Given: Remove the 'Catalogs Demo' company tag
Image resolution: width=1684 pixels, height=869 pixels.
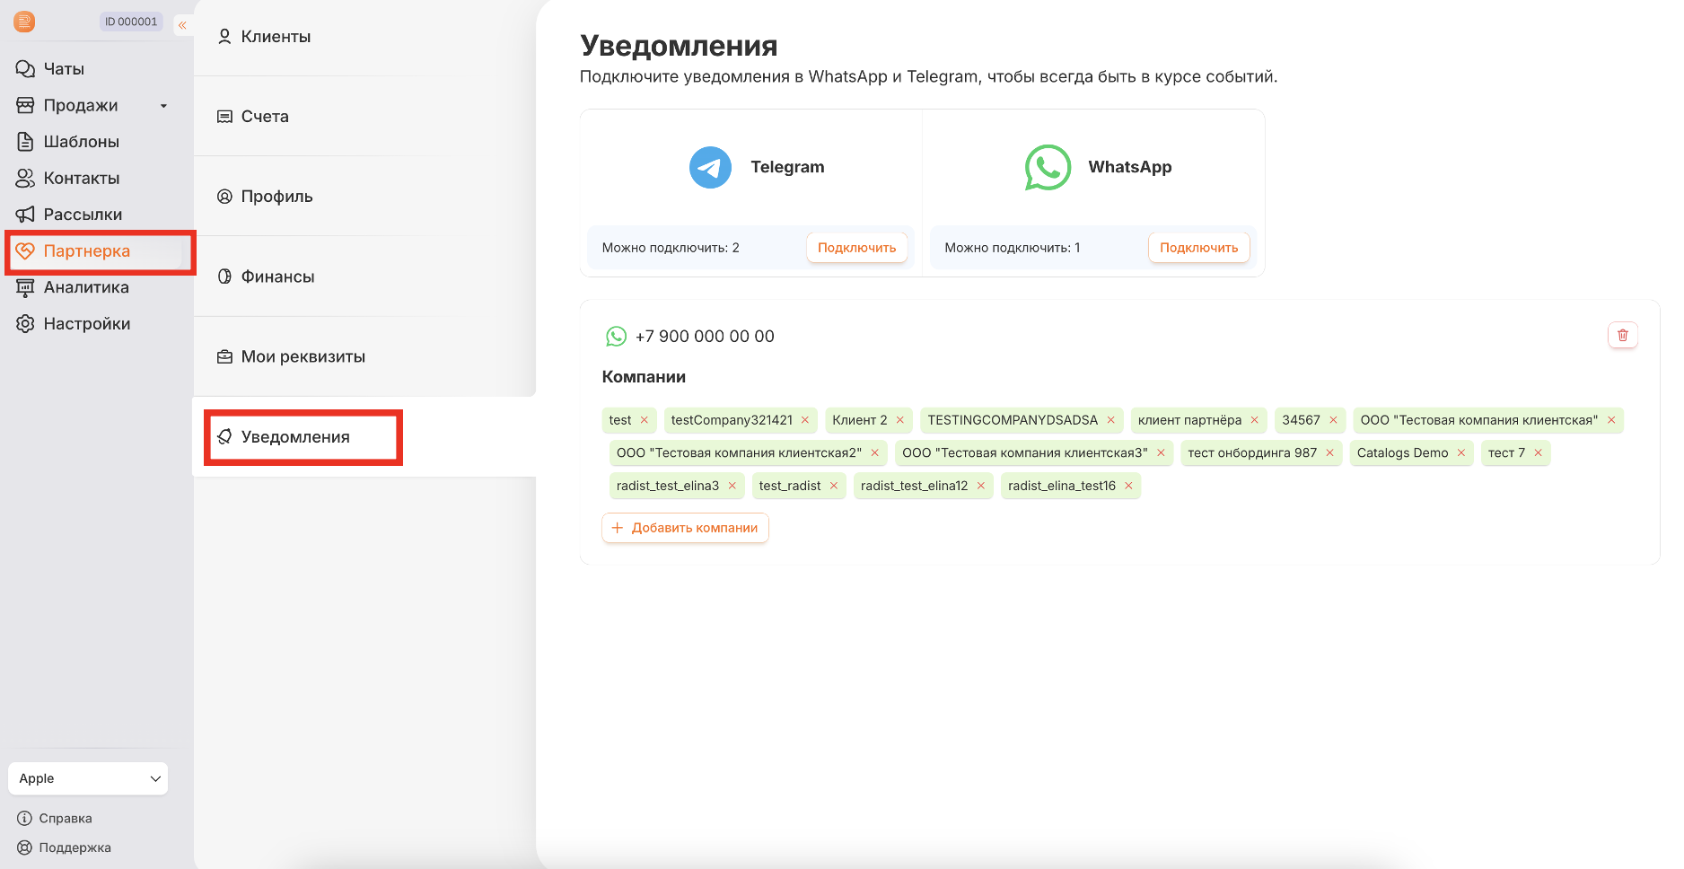Looking at the screenshot, I should pos(1460,453).
